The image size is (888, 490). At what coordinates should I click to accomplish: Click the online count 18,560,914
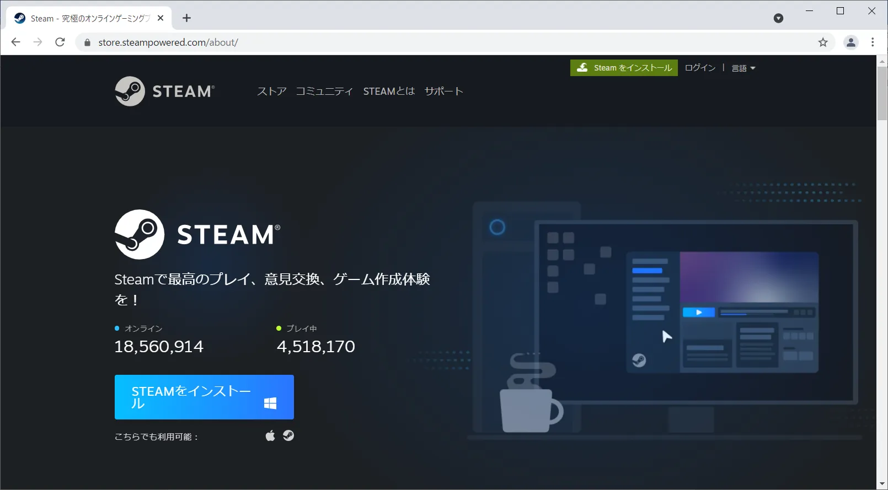coord(159,347)
